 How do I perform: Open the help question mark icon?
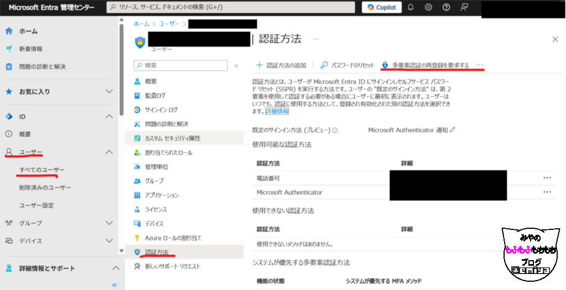(446, 7)
